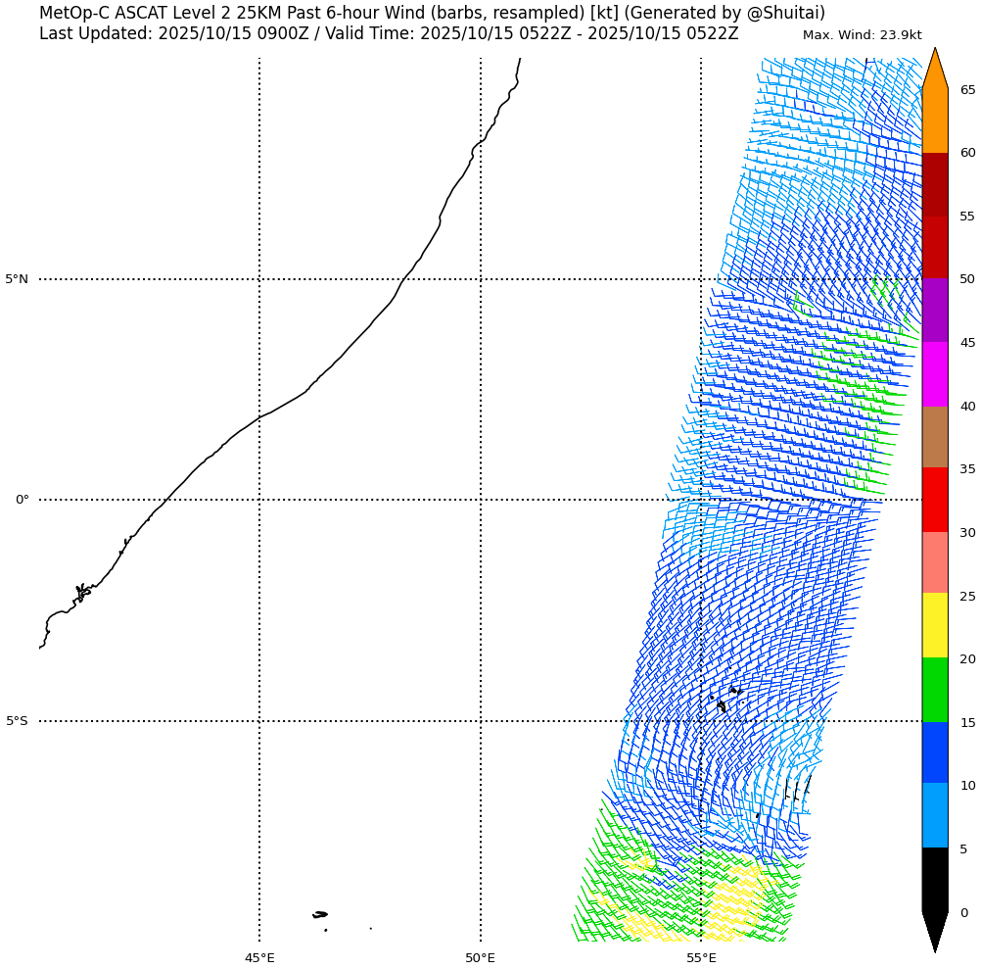Click the orange arrow atop the colorbar
The height and width of the screenshot is (969, 981).
click(x=935, y=71)
